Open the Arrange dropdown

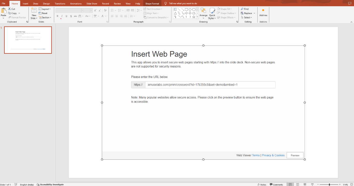[203, 13]
